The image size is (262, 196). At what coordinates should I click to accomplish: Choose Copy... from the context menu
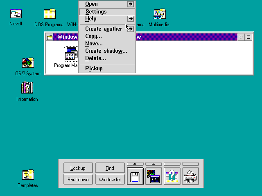click(x=107, y=36)
